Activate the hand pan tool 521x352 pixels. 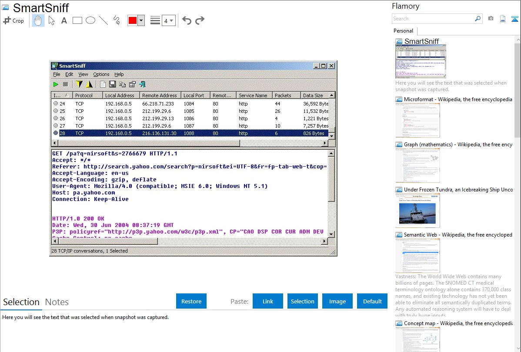click(x=38, y=20)
